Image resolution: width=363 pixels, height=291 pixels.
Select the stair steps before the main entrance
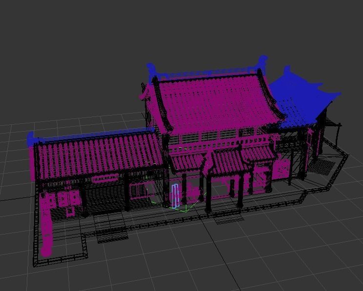click(229, 219)
